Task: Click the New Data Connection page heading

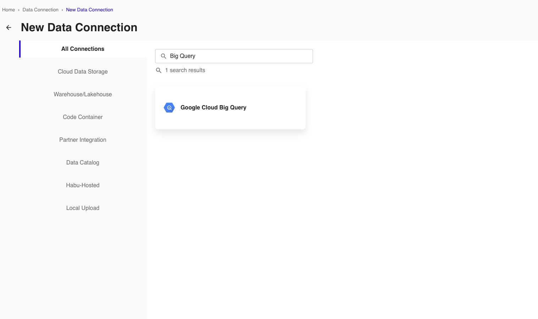Action: (x=79, y=27)
